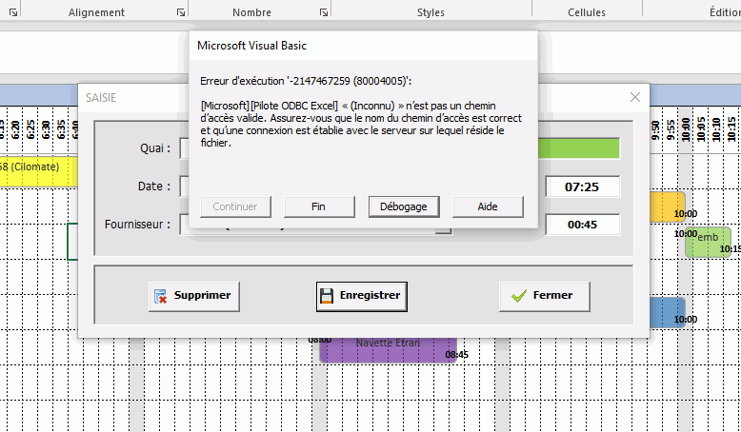Select the purple Navette Etran schedule block
The width and height of the screenshot is (741, 432).
388,350
